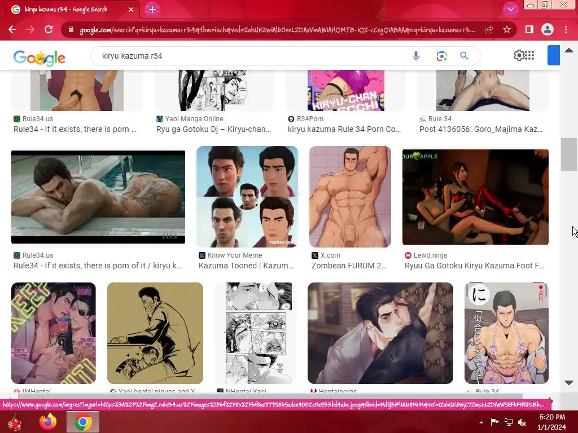Search by image with Google Lens icon
578x433 pixels.
pyautogui.click(x=441, y=56)
